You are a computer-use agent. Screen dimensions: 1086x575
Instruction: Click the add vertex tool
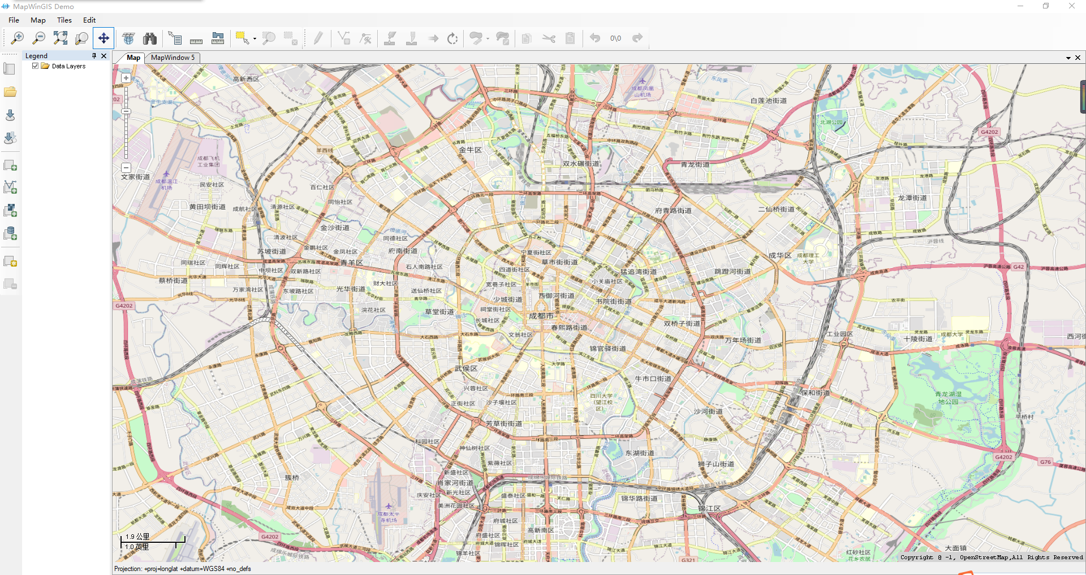344,38
